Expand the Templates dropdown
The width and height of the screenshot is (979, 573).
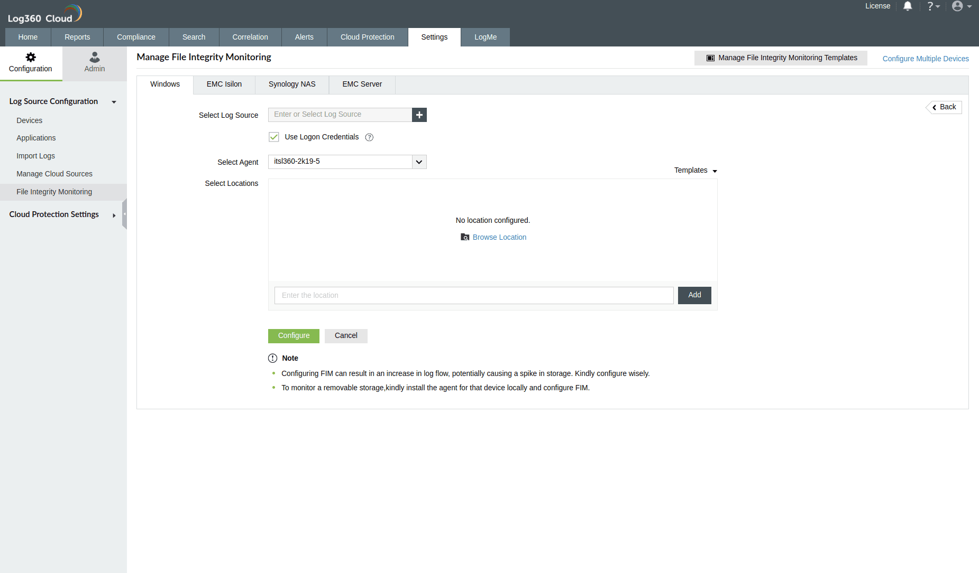696,170
